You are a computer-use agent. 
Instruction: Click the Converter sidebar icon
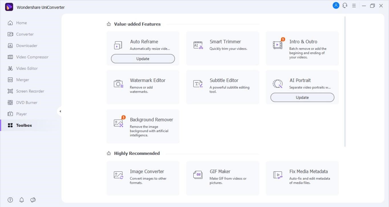click(10, 34)
